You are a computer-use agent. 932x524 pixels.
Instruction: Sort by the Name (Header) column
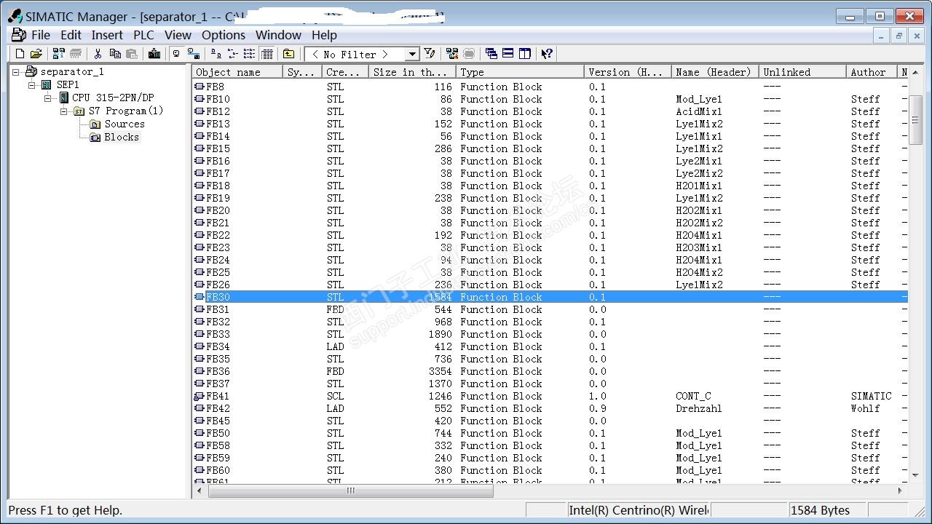(x=715, y=72)
